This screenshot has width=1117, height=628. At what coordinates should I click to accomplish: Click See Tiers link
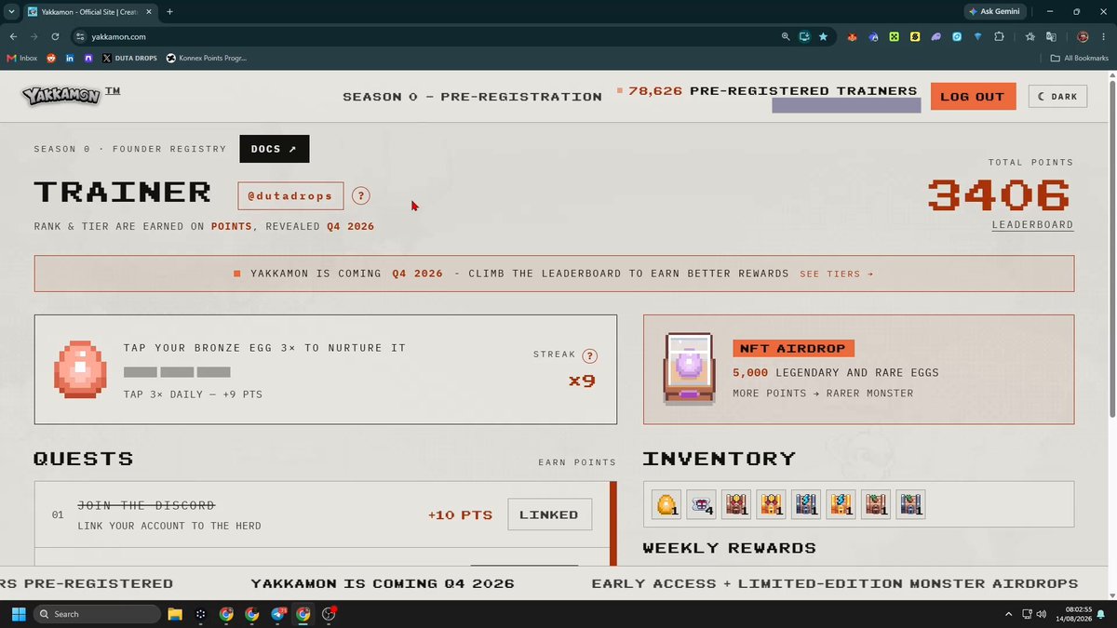(x=837, y=274)
